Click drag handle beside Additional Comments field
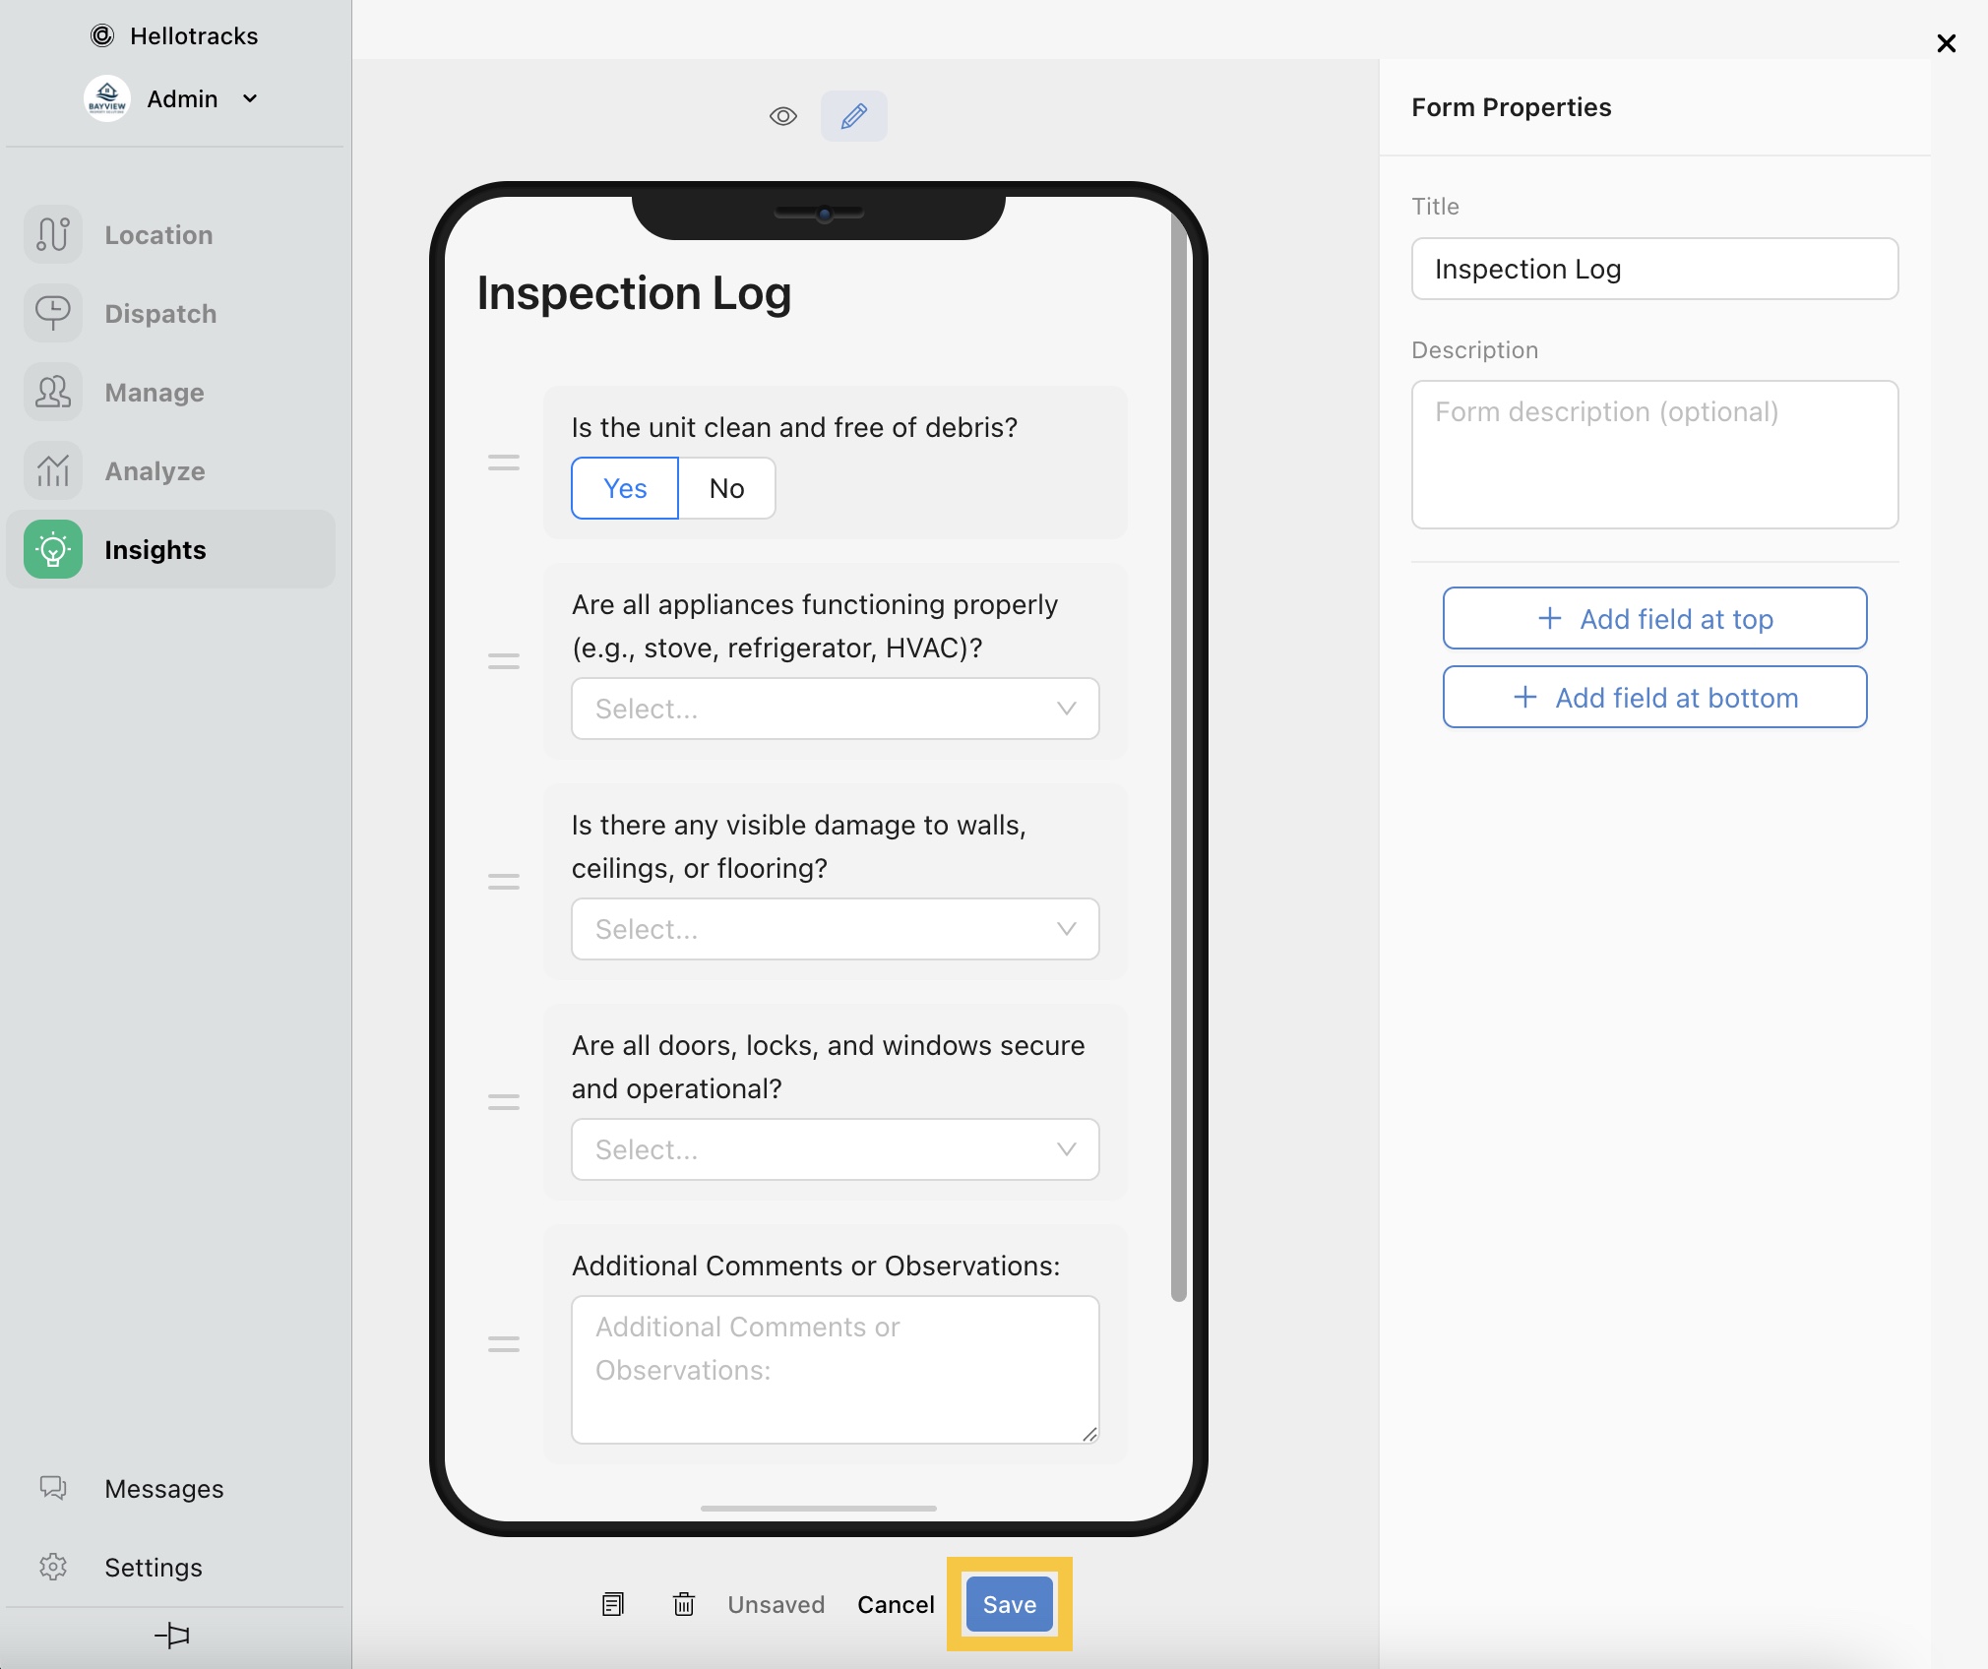This screenshot has width=1988, height=1669. (x=503, y=1344)
